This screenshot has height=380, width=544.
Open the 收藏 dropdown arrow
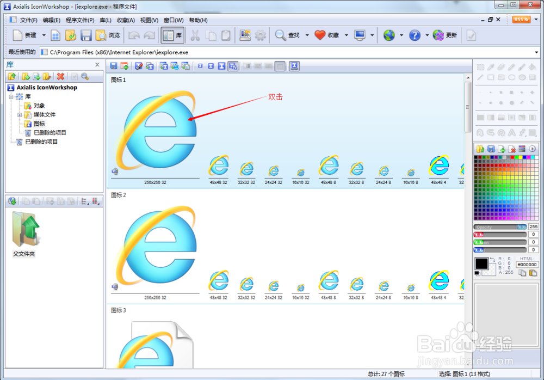point(346,35)
